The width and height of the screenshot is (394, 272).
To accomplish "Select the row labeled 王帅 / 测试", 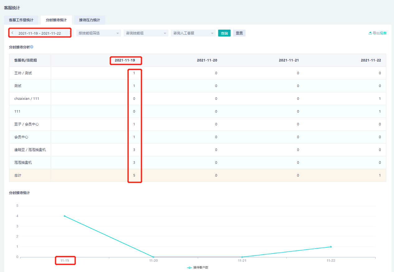I will (198, 73).
